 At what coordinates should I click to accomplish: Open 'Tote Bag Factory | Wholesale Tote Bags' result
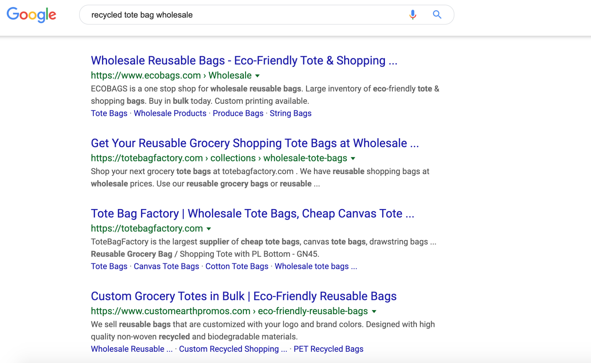(252, 213)
